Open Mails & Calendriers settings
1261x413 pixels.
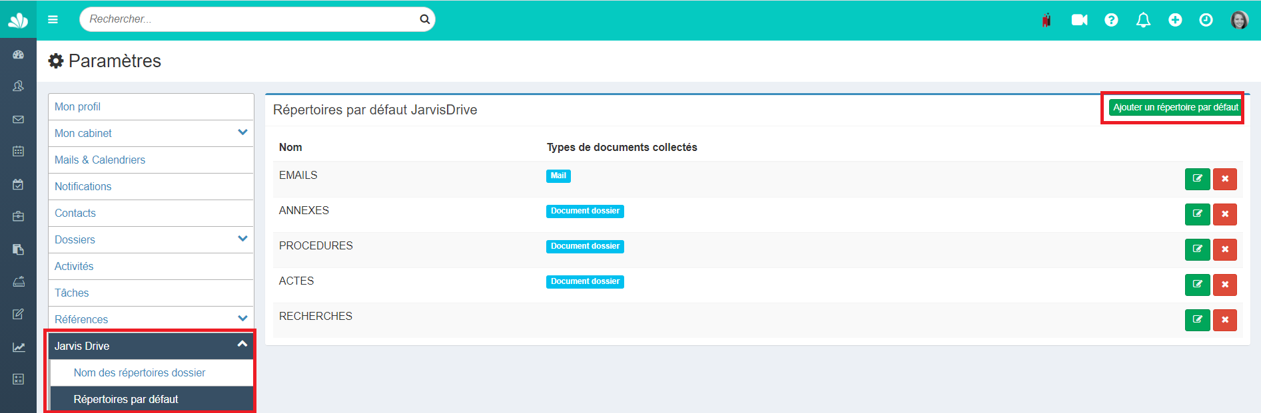point(151,160)
